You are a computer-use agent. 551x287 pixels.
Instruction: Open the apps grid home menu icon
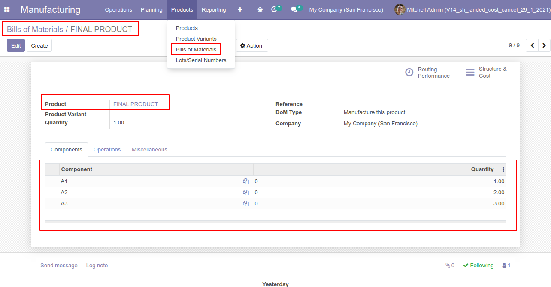tap(7, 9)
